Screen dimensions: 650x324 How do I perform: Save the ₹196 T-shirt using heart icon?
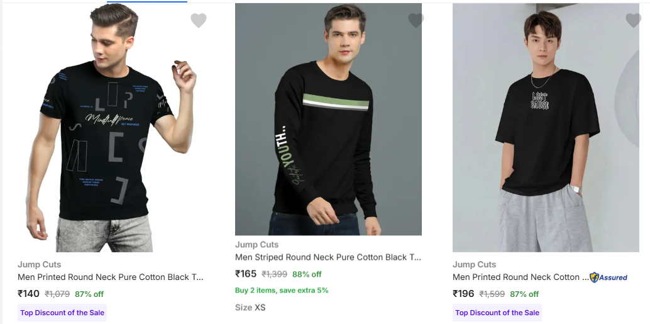click(x=634, y=21)
